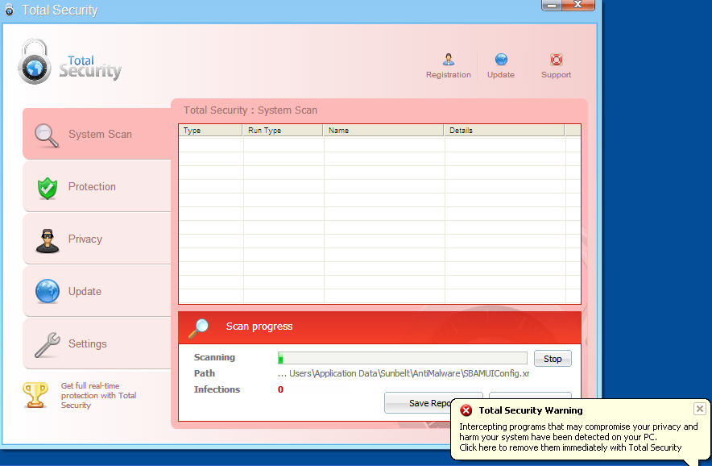Click the gold trophy icon
The width and height of the screenshot is (712, 466).
[x=35, y=394]
